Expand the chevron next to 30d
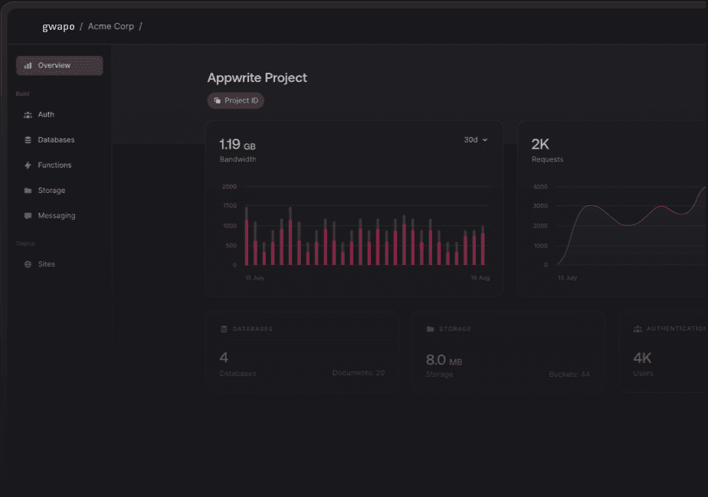Viewport: 708px width, 497px height. (x=485, y=140)
